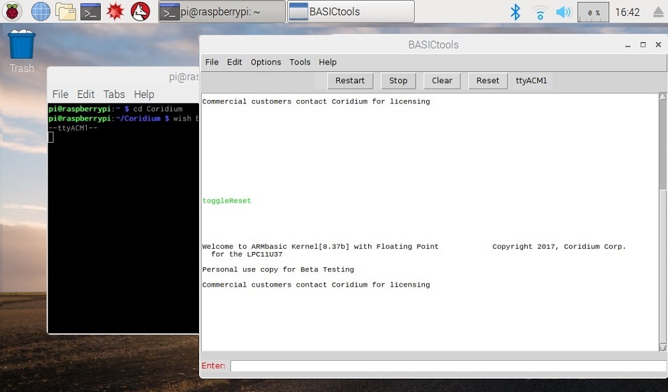Open the Raspberry Pi applications menu
The width and height of the screenshot is (668, 392).
point(13,11)
